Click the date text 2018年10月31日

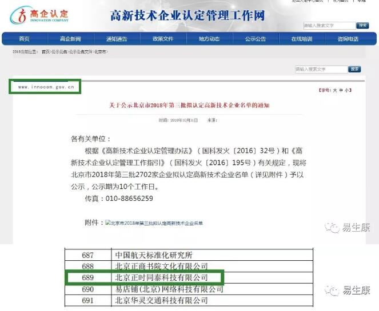184,120
